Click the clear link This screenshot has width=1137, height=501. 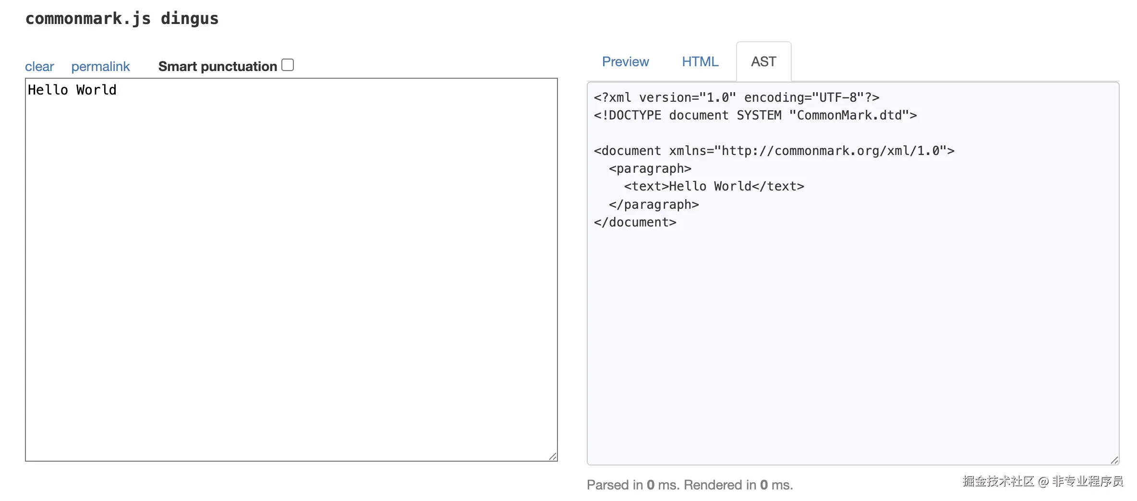point(39,67)
